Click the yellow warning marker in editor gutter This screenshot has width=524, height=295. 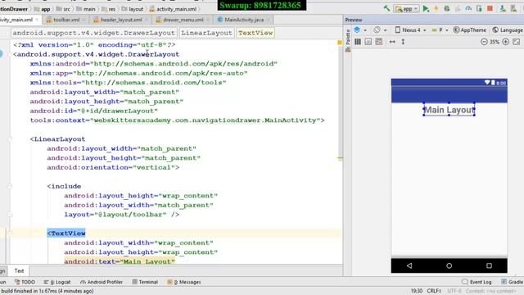(340, 43)
